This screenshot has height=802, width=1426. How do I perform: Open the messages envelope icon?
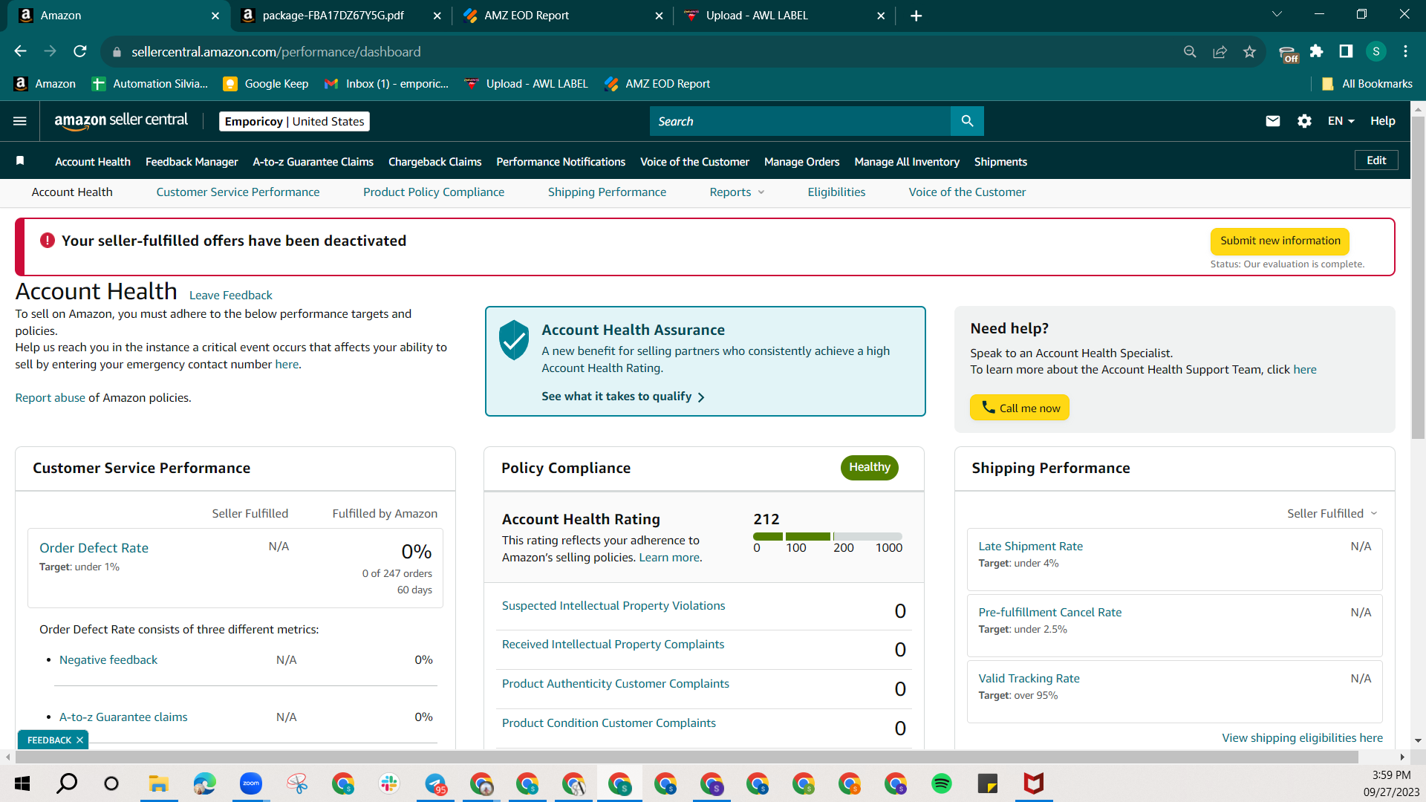[x=1273, y=121]
